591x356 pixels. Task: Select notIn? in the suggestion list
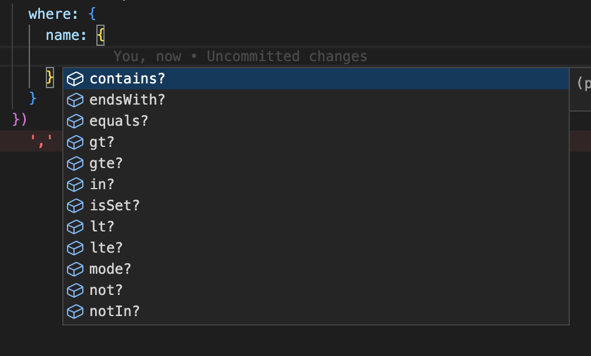point(316,311)
